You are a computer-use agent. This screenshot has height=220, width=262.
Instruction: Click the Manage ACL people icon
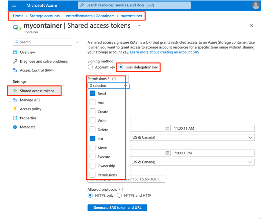click(15, 100)
